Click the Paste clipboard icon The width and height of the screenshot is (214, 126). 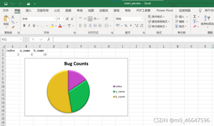coord(6,19)
